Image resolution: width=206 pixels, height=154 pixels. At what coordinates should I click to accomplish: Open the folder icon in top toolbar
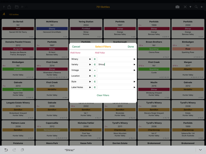click(16, 7)
